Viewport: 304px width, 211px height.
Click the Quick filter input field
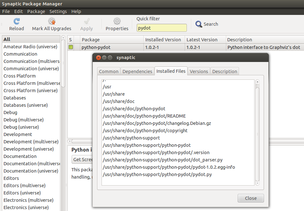pyautogui.click(x=162, y=28)
